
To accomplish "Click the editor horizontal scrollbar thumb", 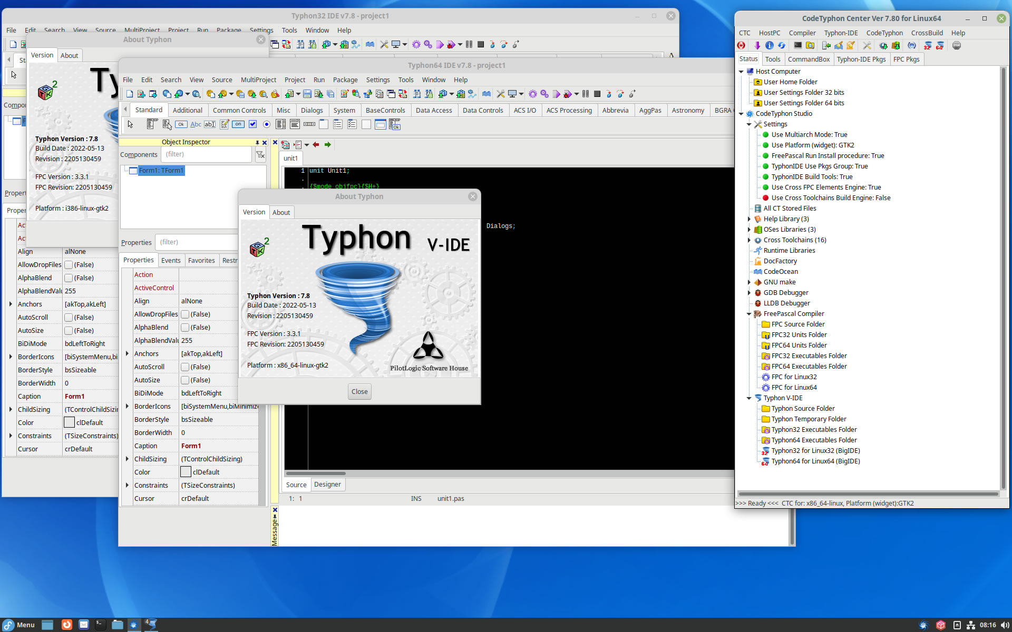I will [x=315, y=473].
